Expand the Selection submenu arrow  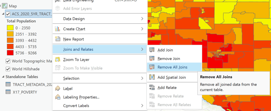coord(142,78)
